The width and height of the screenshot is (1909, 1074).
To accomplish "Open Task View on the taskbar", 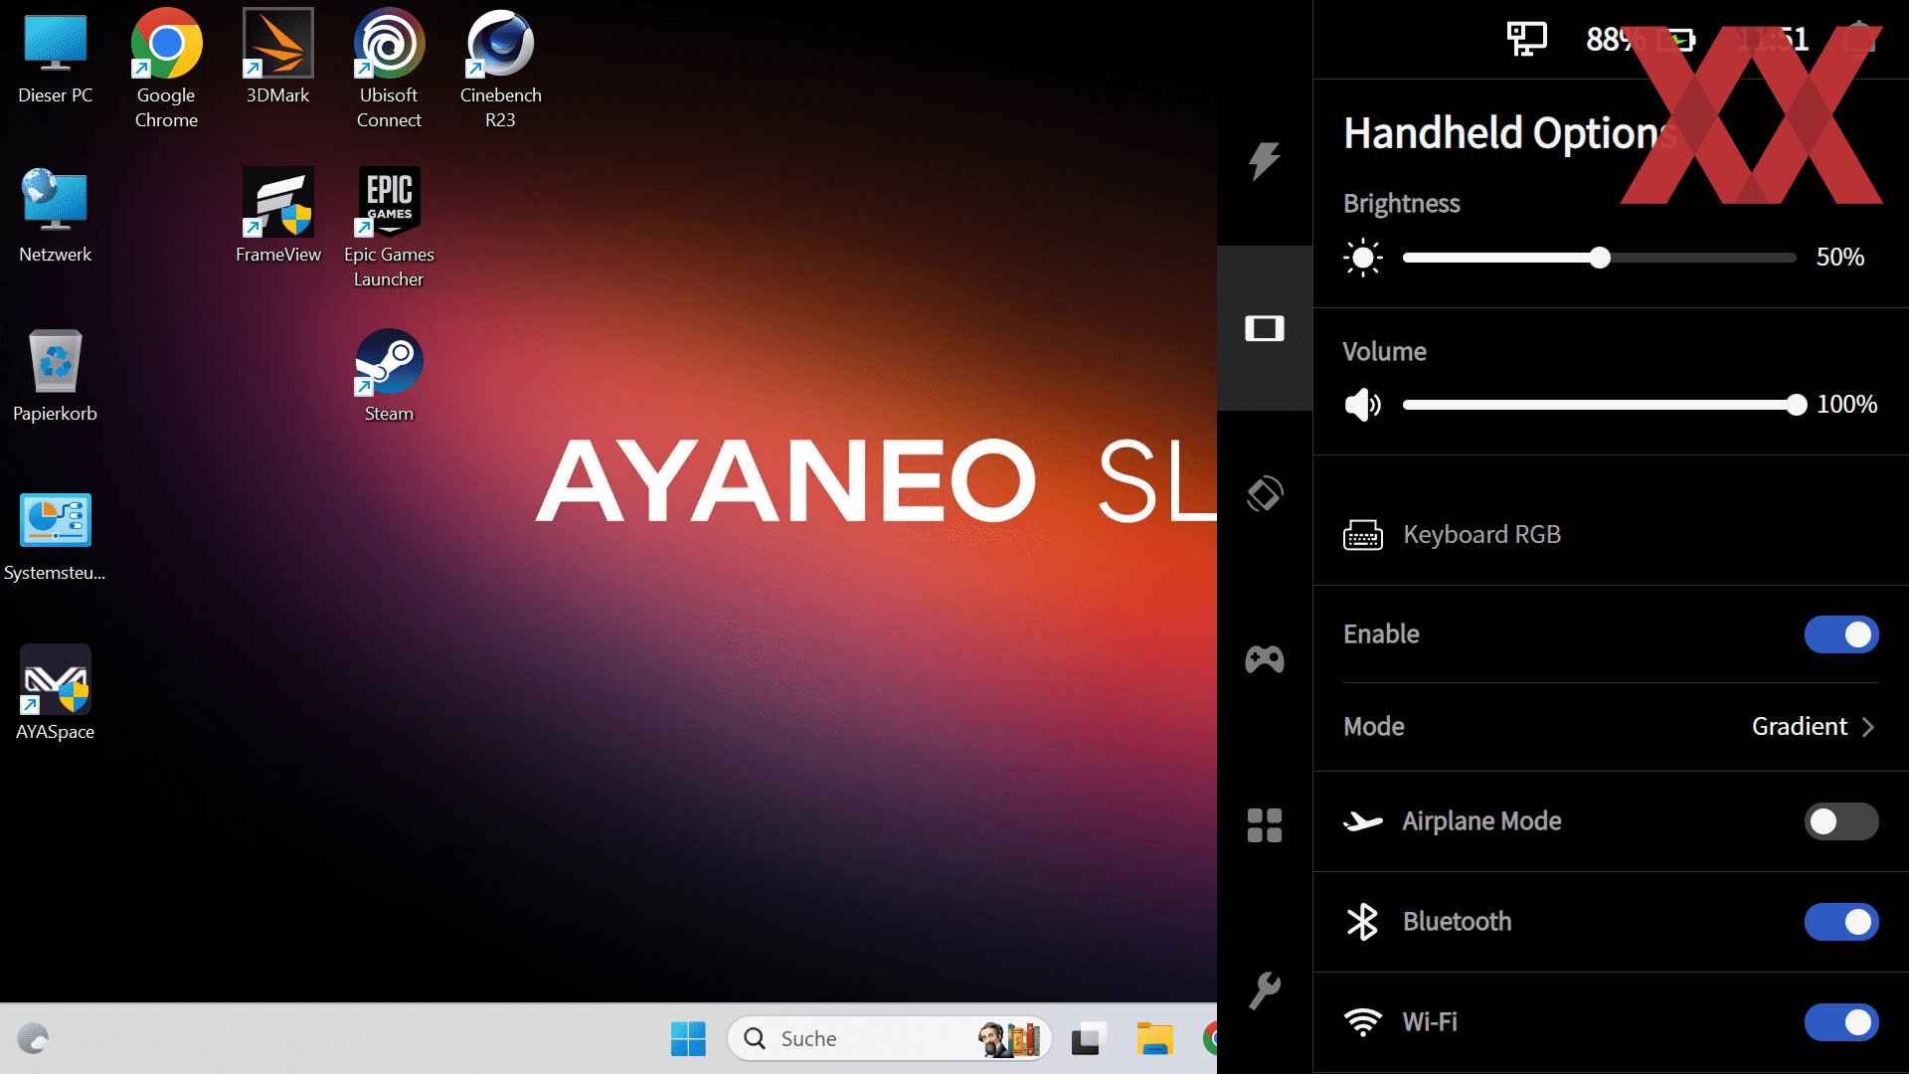I will (1089, 1039).
